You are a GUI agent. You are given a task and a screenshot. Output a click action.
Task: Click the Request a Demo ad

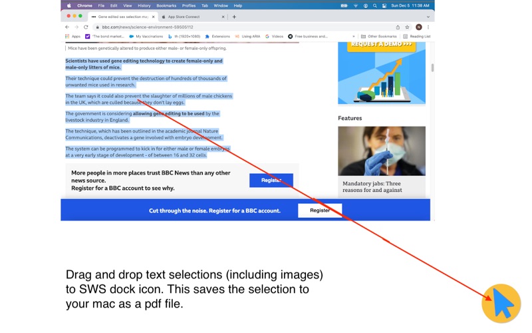[x=381, y=45]
